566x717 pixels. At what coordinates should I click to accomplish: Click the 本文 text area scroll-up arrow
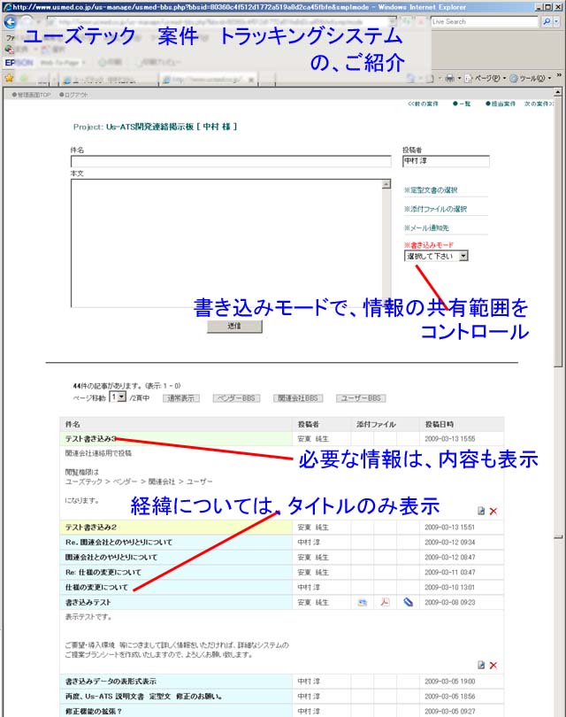387,184
